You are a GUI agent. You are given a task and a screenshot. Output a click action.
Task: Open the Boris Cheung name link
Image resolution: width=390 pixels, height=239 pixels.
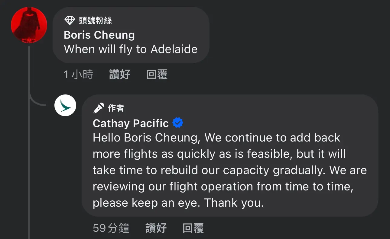(99, 35)
